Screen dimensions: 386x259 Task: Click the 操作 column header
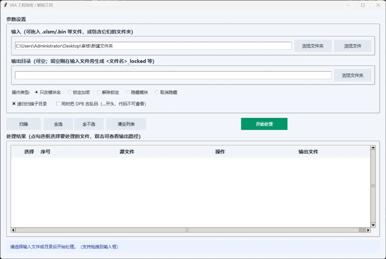[x=220, y=152]
